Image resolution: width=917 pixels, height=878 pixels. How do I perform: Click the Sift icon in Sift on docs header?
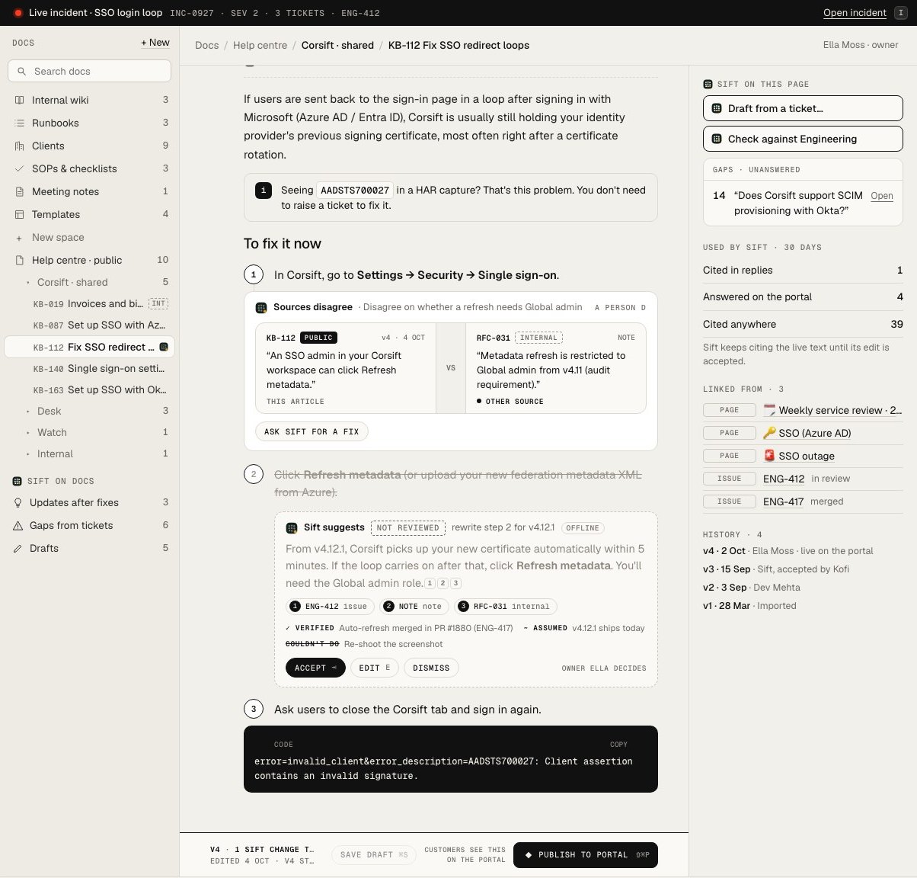18,481
